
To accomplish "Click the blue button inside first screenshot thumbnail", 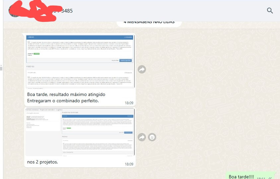I will point(125,60).
